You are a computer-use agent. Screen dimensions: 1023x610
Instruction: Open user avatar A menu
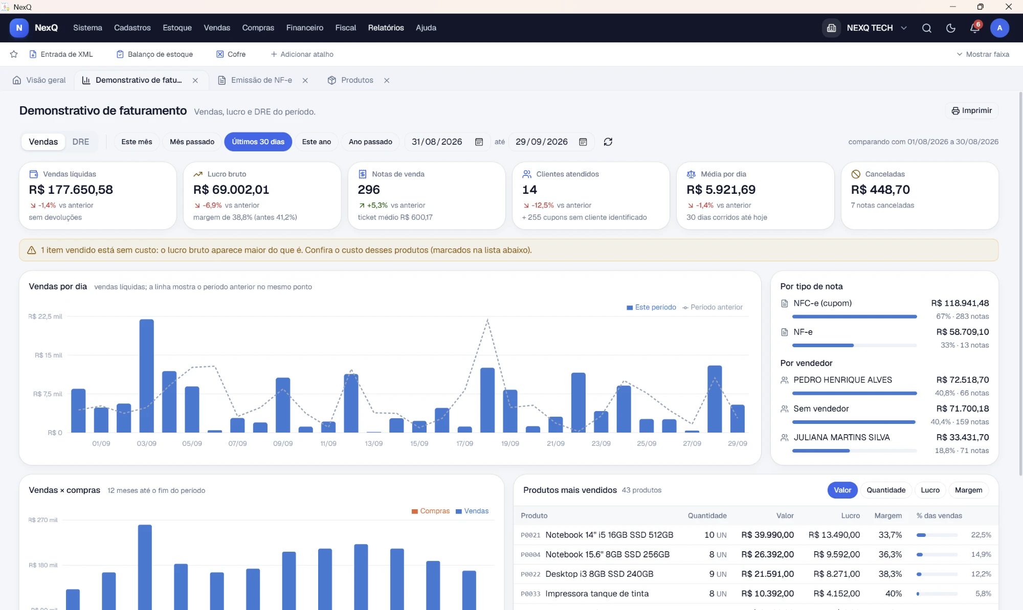(999, 28)
